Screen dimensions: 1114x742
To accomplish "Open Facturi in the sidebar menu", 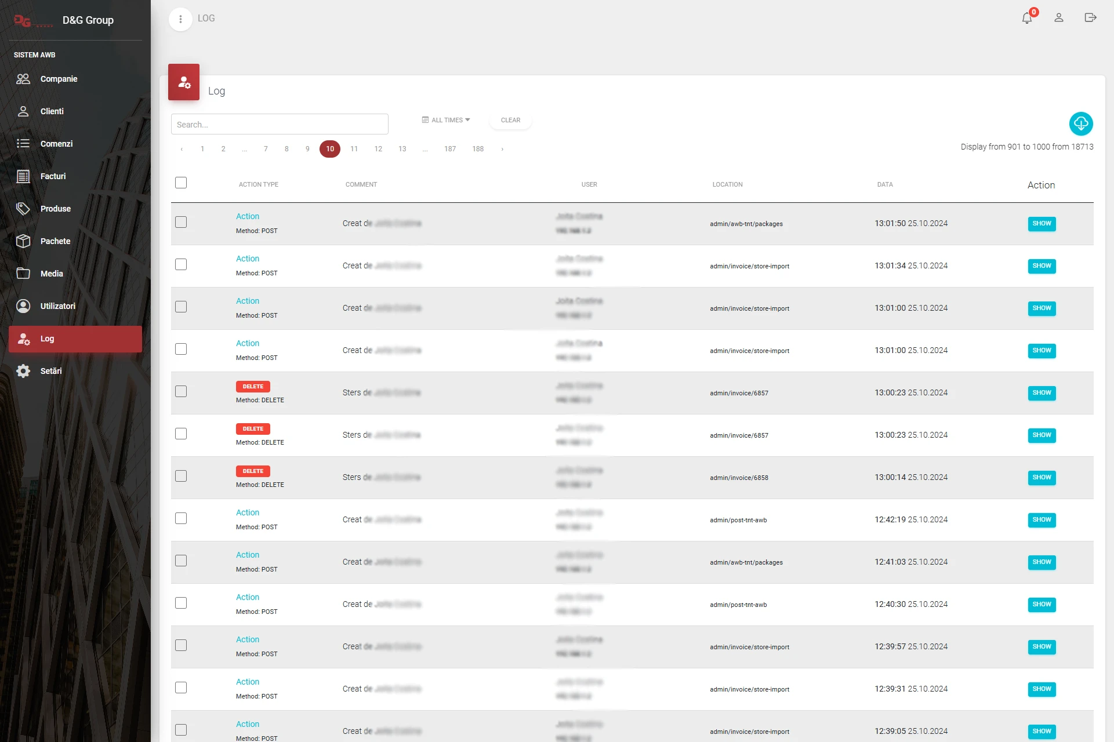I will [x=53, y=176].
